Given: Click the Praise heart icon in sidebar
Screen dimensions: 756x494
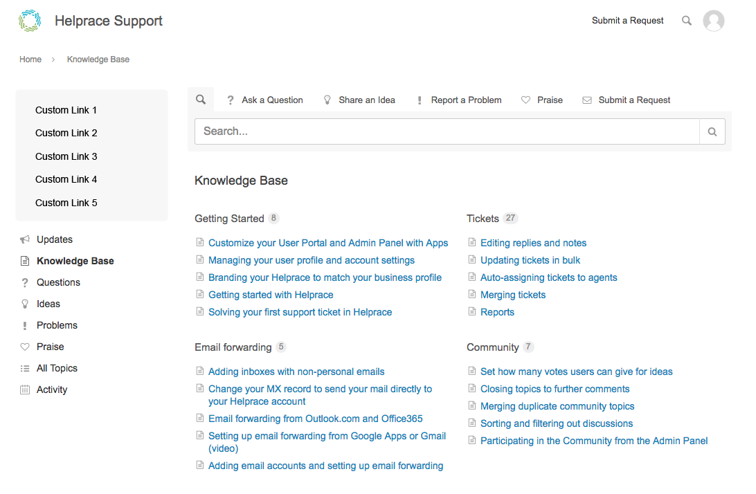Looking at the screenshot, I should 25,347.
